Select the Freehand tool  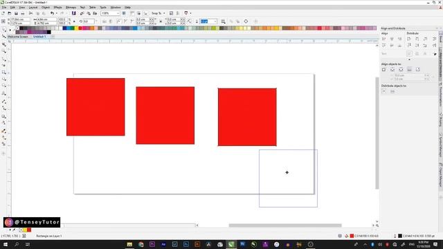click(x=4, y=59)
